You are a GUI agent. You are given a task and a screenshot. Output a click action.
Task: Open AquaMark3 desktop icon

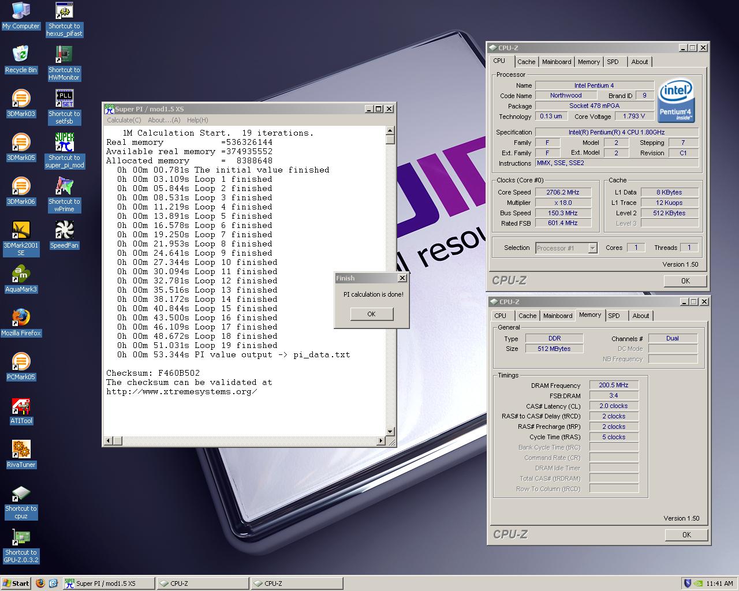pos(21,279)
